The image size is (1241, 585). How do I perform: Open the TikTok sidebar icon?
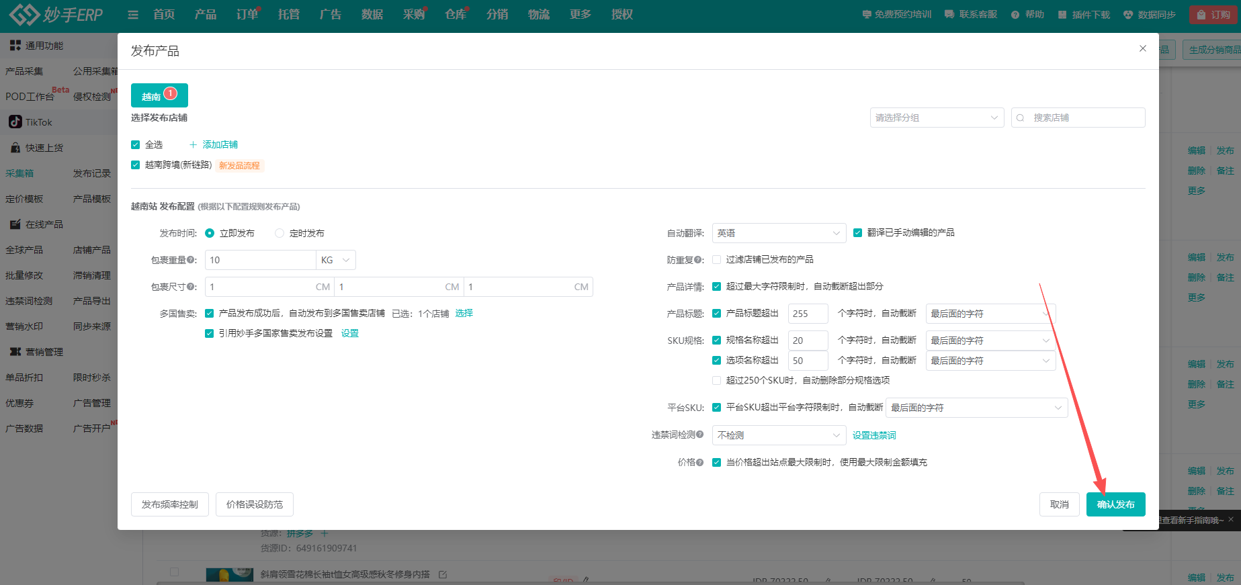15,122
